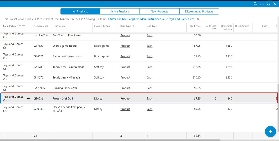Viewport: 279px width, 141px height.
Task: Sort by the Description column header
Action: pyautogui.click(x=59, y=26)
